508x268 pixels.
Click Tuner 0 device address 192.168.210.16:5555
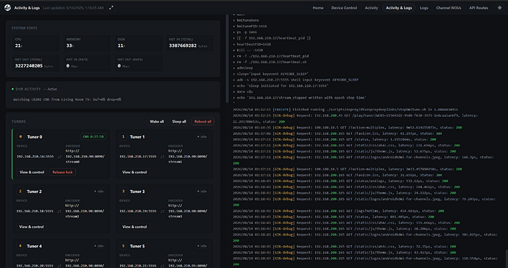tap(35, 156)
